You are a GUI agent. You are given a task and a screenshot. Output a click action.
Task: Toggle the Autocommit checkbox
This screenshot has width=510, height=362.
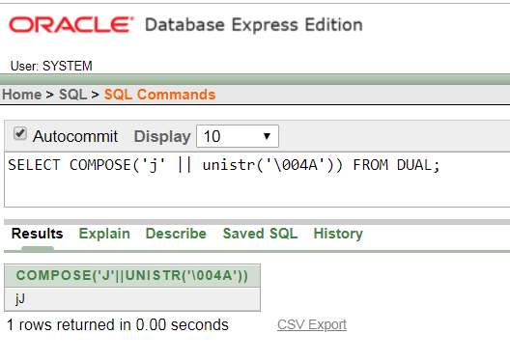coord(20,133)
